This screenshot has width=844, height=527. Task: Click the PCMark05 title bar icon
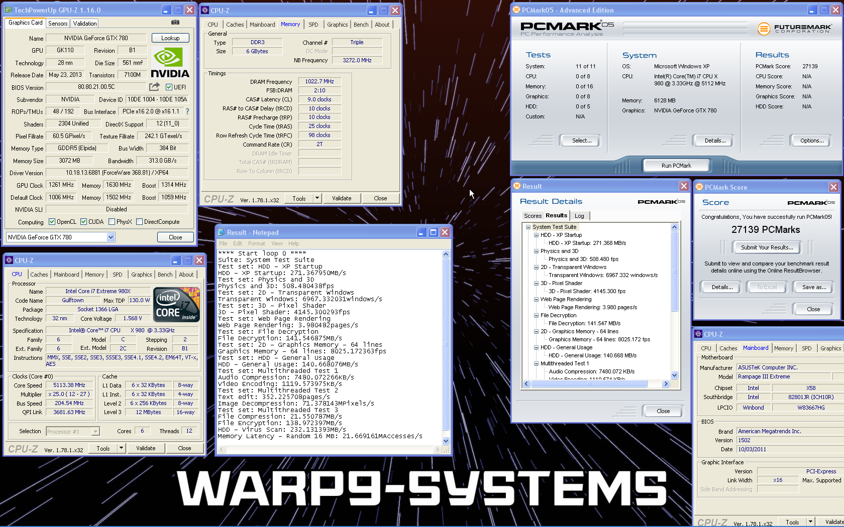516,10
